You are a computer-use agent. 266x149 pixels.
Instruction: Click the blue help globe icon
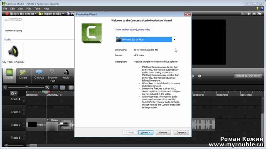(262, 8)
